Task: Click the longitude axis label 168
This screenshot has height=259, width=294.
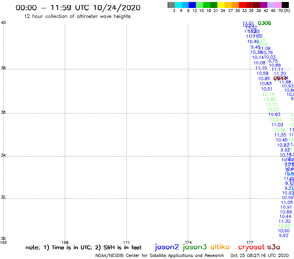Action: 65,242
